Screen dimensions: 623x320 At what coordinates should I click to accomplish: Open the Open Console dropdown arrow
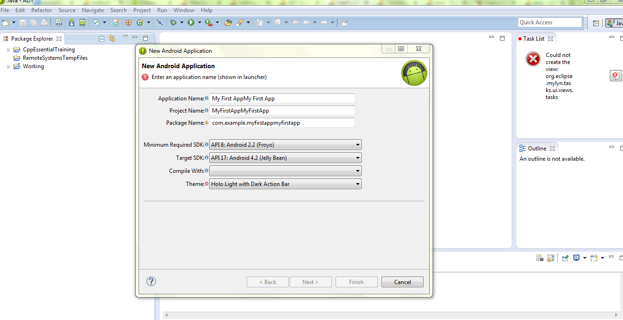click(602, 258)
